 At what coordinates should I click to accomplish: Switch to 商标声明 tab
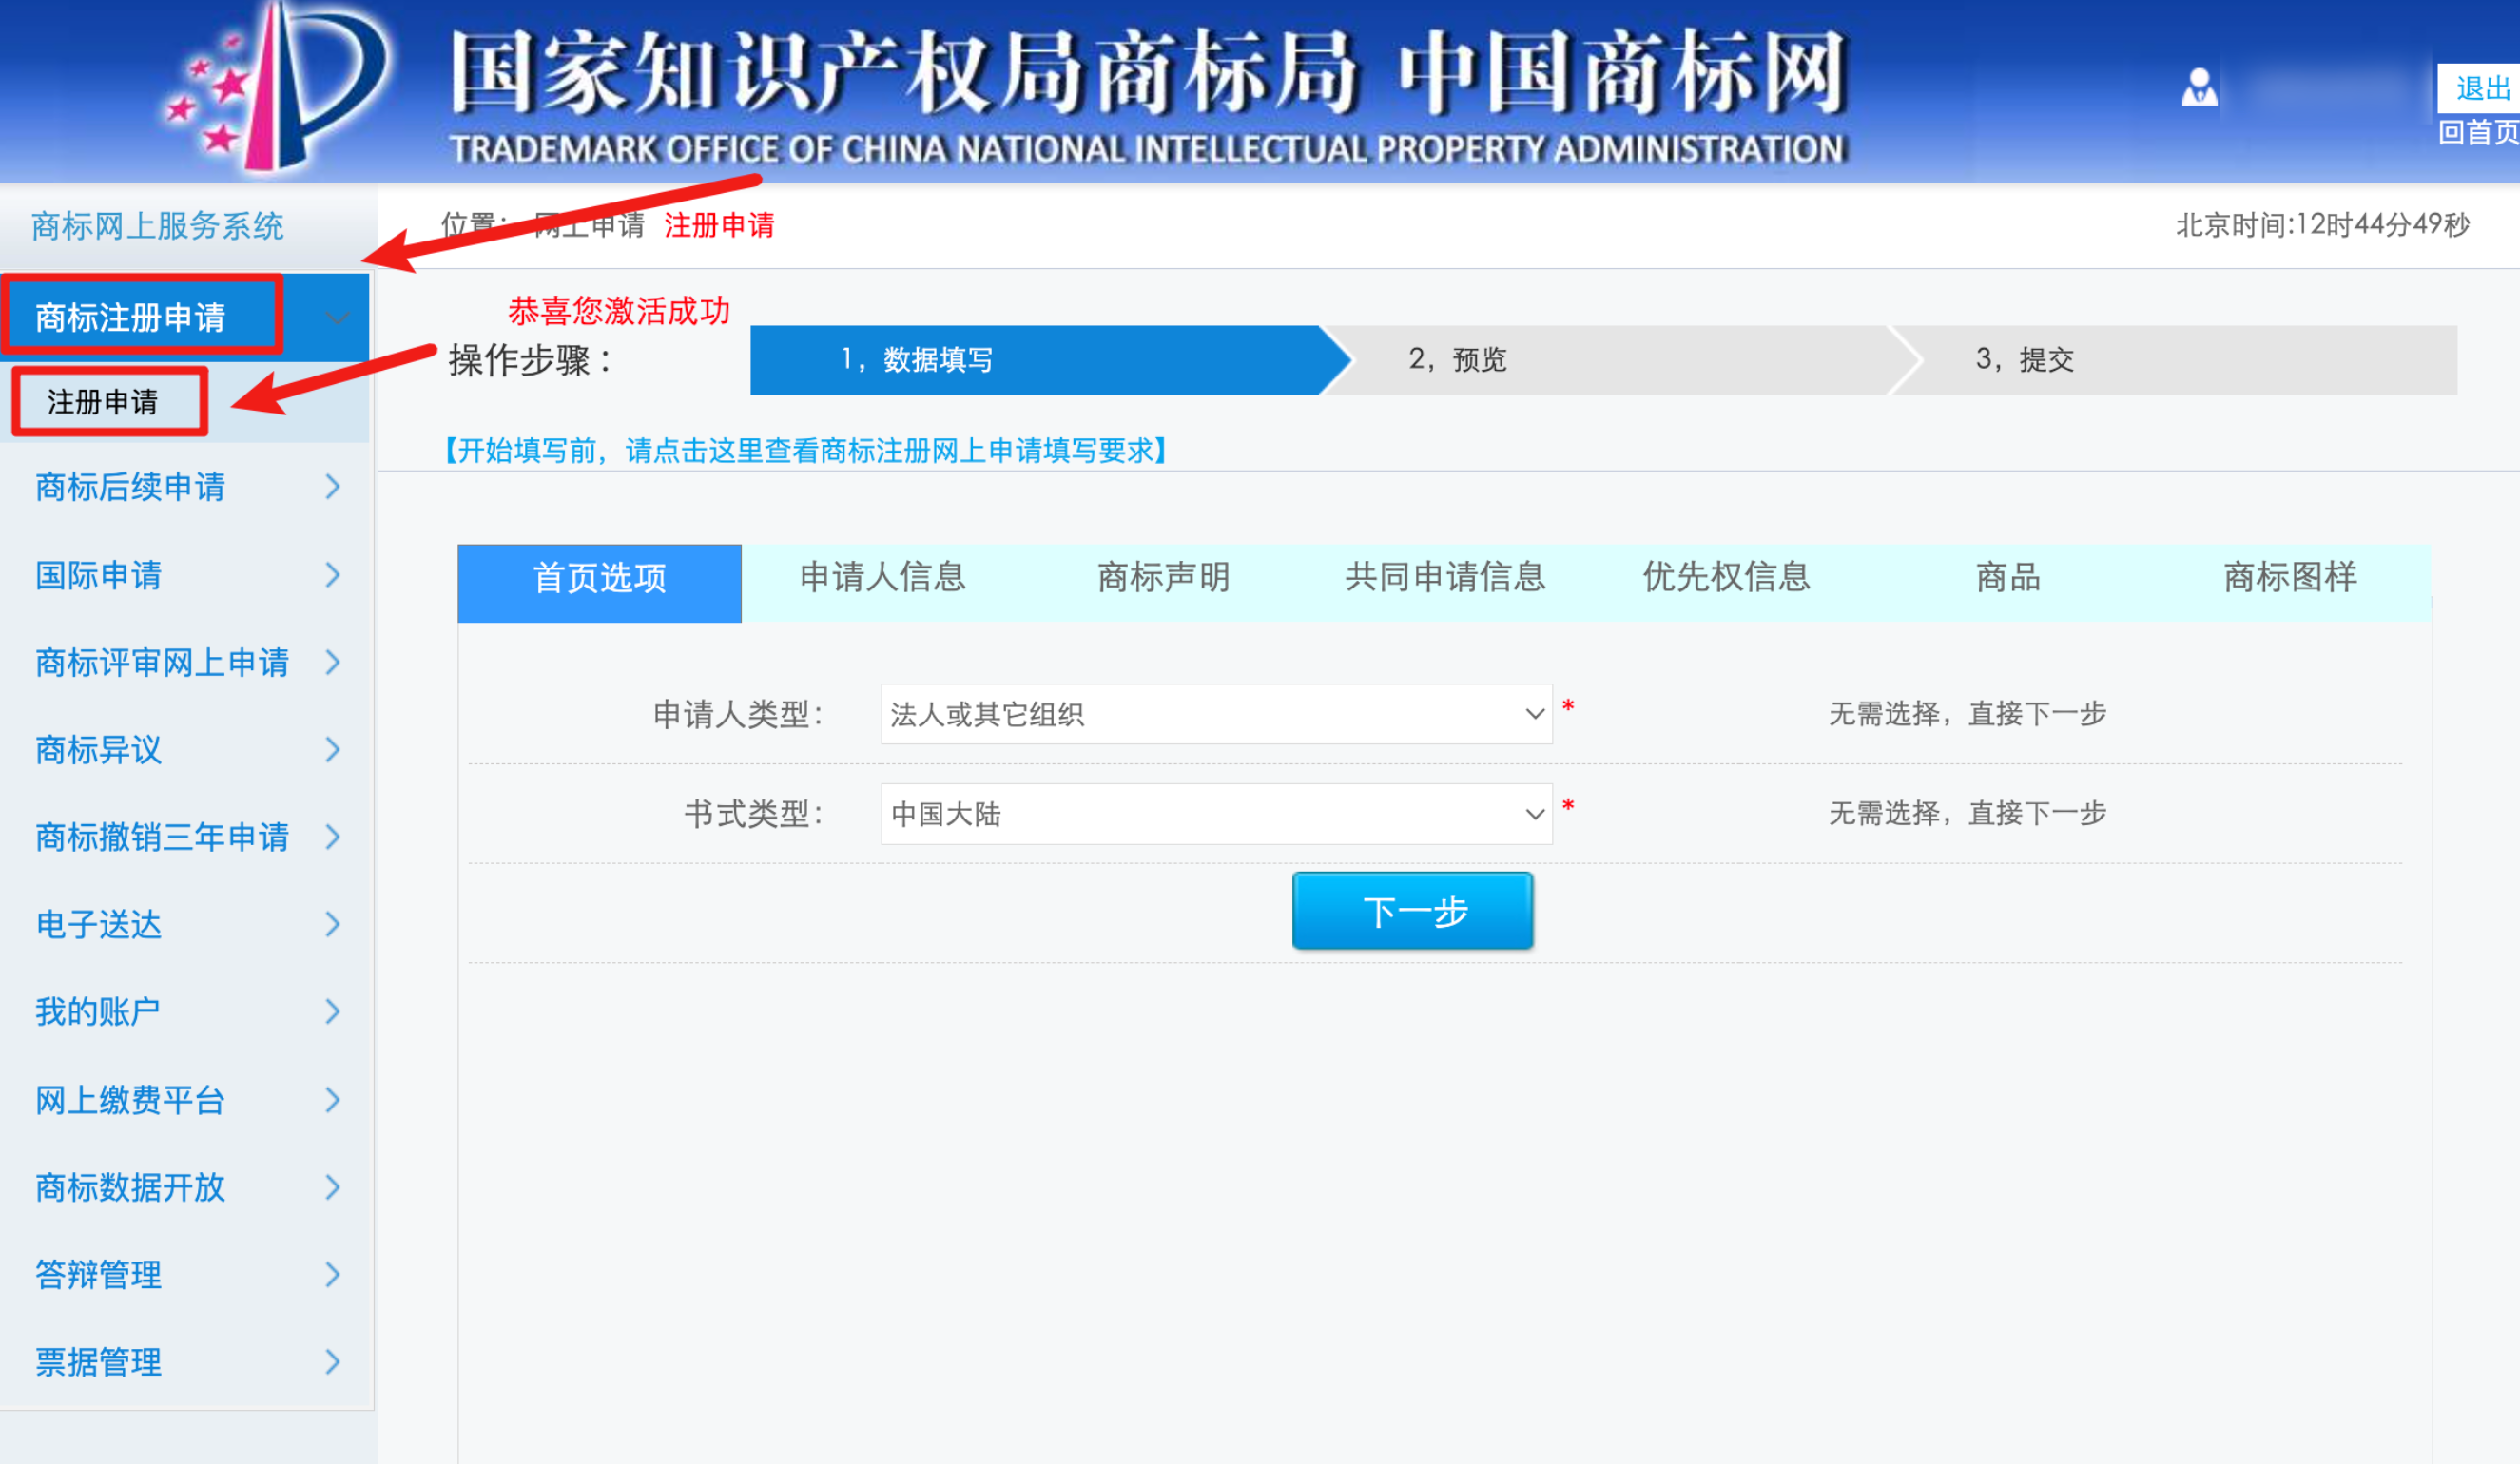point(1163,577)
